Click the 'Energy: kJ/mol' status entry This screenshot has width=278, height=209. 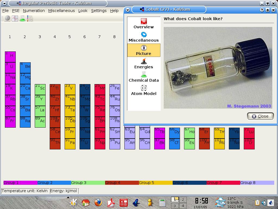point(64,191)
